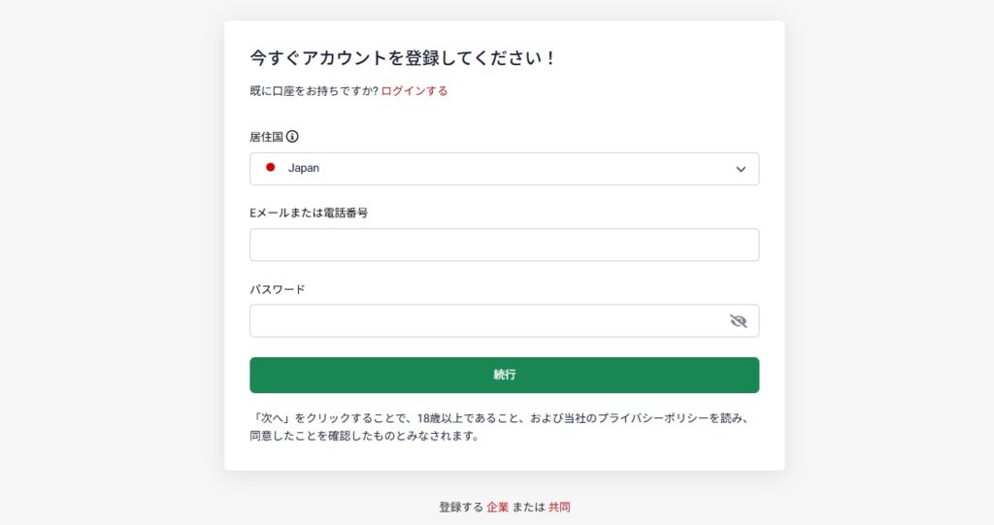This screenshot has height=525, width=994.
Task: Focus the Eメールまたは電話番号 input field
Action: pos(504,245)
